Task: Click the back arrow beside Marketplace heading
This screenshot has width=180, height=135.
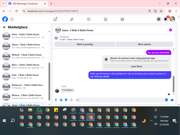Action: coord(4,27)
